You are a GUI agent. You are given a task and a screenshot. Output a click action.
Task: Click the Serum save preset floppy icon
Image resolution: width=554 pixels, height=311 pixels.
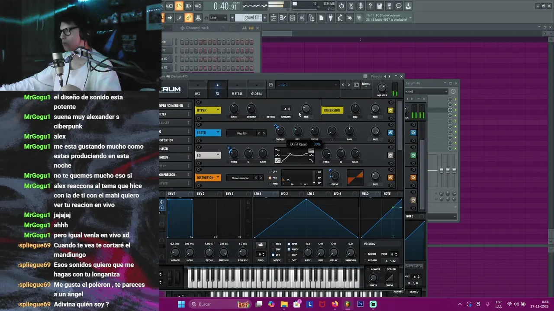tap(271, 85)
